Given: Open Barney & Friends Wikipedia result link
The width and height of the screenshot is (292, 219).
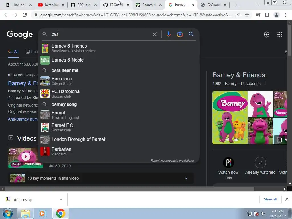Looking at the screenshot, I should (x=23, y=83).
